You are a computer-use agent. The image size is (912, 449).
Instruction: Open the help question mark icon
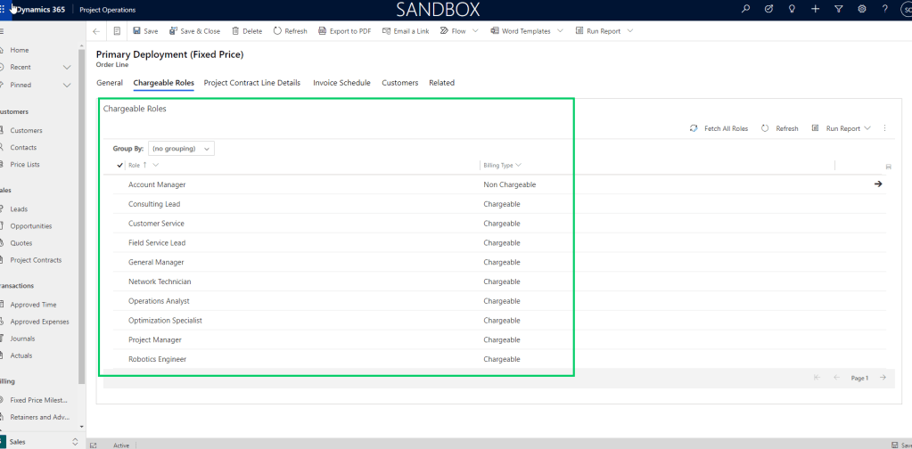(x=884, y=9)
